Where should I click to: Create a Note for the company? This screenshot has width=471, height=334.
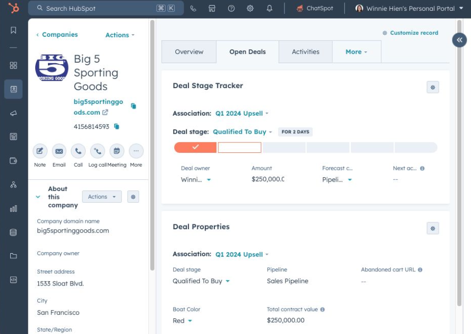(40, 151)
